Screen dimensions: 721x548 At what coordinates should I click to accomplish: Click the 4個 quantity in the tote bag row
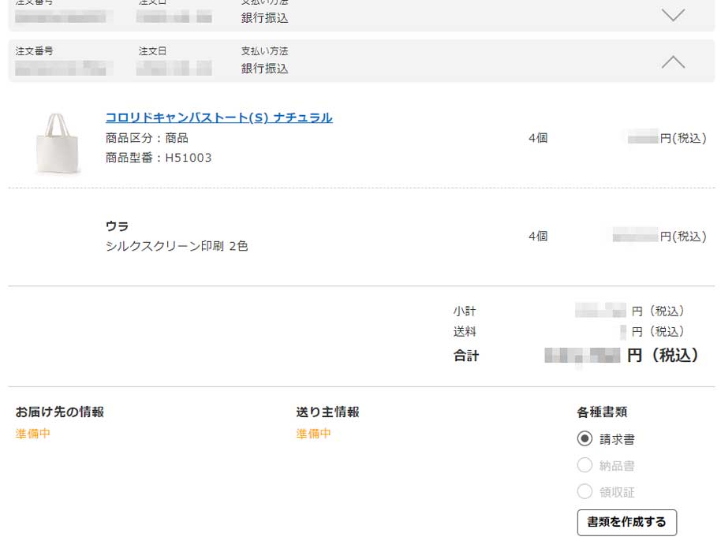(x=538, y=138)
